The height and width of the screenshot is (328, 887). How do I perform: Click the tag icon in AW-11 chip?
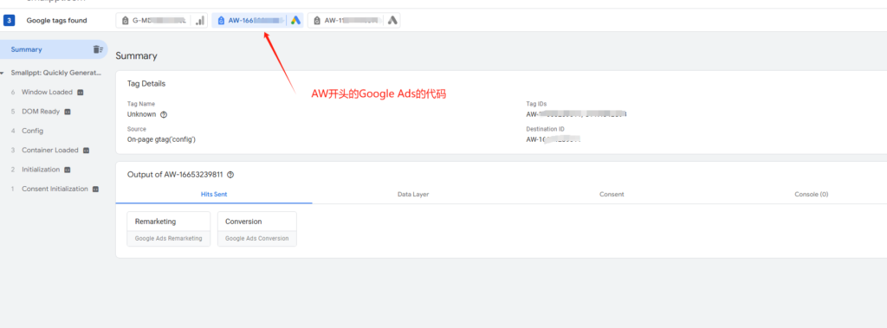(317, 21)
